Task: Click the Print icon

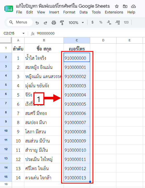Action: (x=54, y=23)
